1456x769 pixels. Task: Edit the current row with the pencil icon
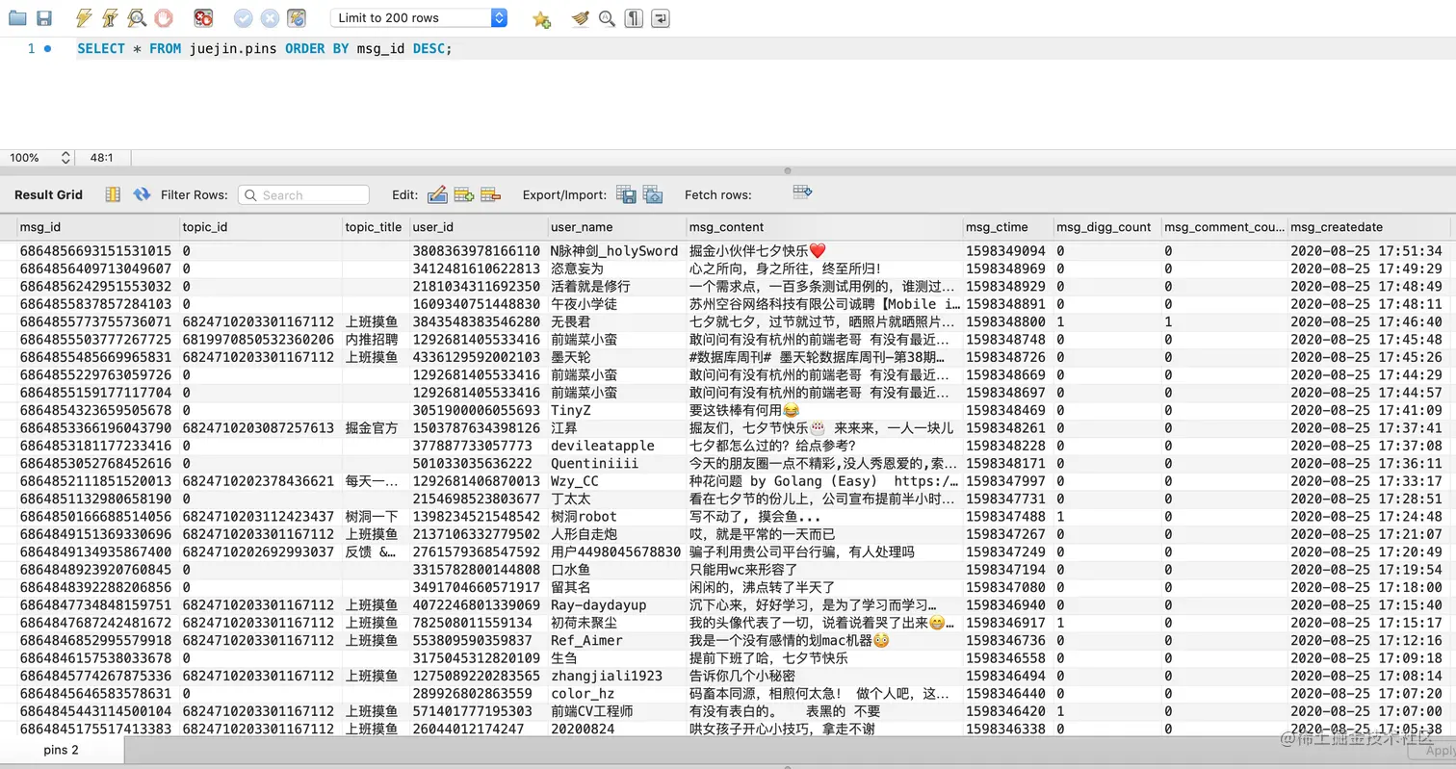[437, 194]
